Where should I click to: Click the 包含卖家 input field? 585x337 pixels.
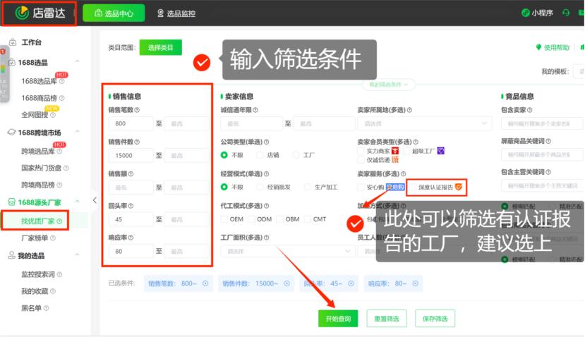point(542,123)
